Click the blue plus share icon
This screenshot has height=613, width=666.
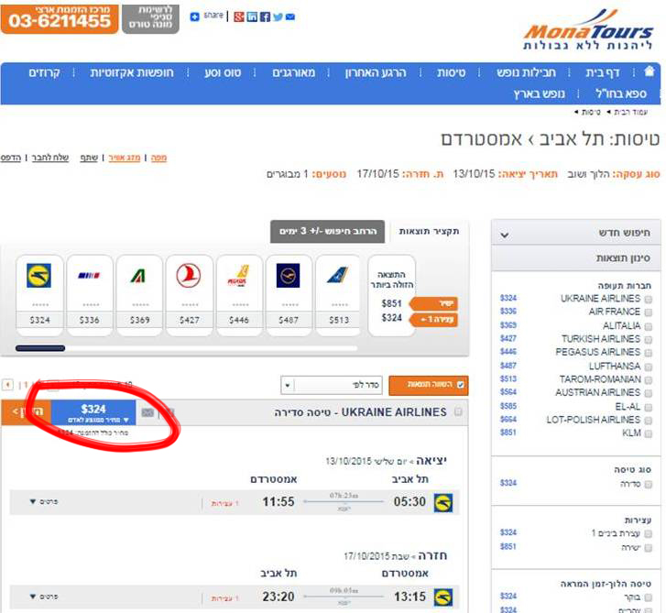click(194, 17)
